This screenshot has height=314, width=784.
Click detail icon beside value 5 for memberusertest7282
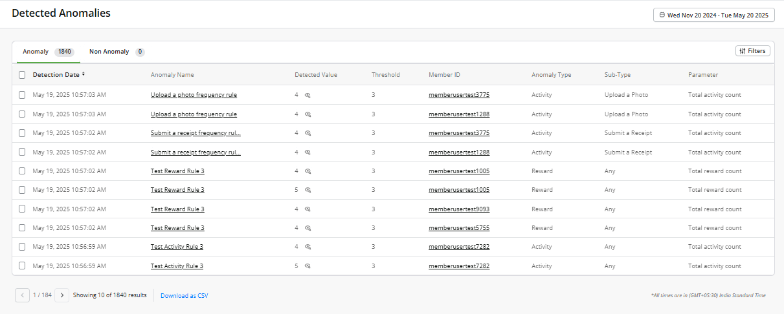308,266
